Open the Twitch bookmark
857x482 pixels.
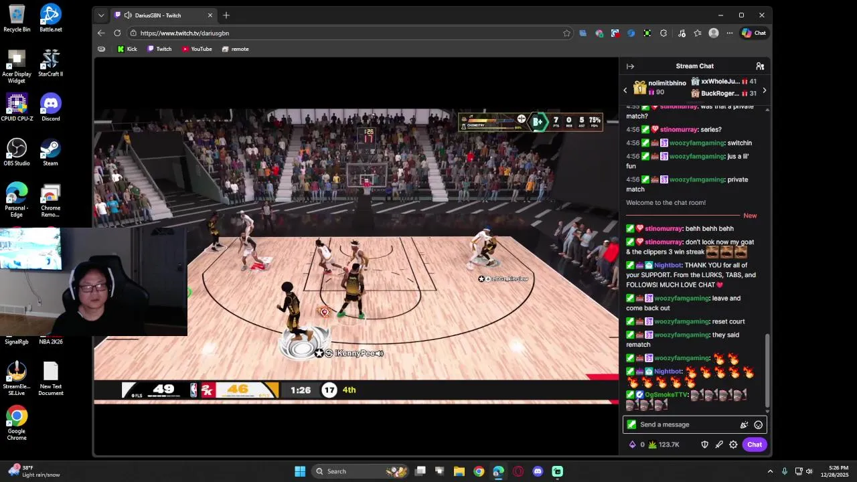coord(159,49)
